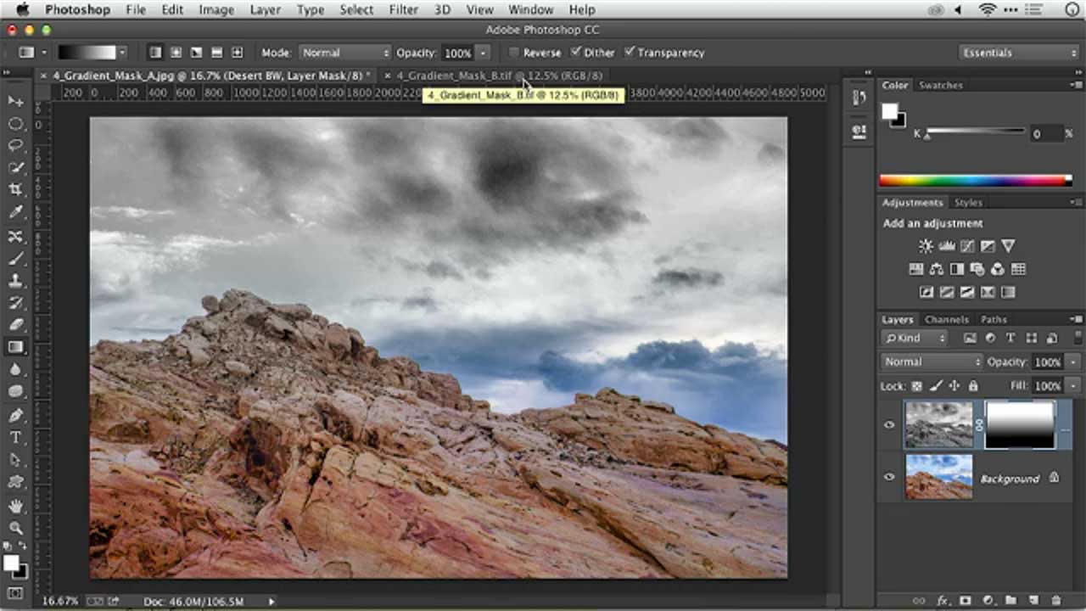The height and width of the screenshot is (611, 1086).
Task: Select the Elliptical Marquee tool
Action: [x=15, y=123]
